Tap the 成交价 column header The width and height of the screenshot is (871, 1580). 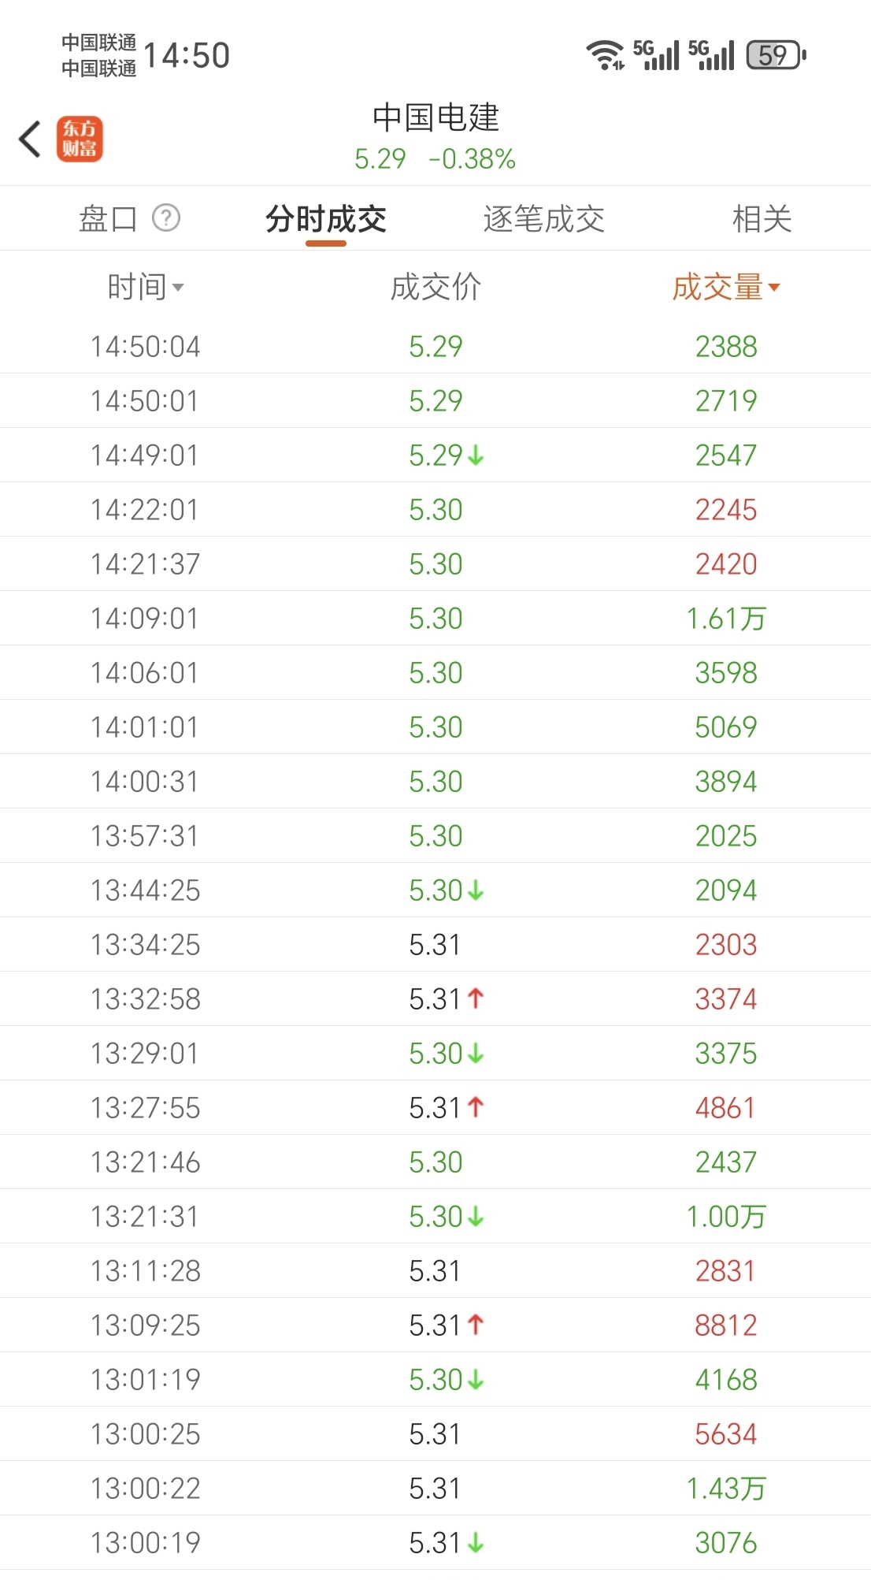click(x=435, y=288)
